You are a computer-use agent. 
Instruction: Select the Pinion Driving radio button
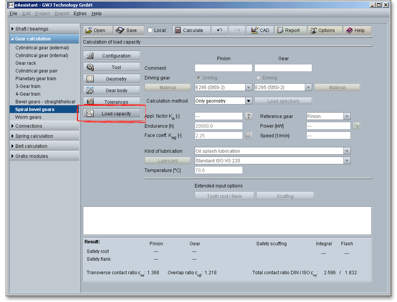click(199, 78)
